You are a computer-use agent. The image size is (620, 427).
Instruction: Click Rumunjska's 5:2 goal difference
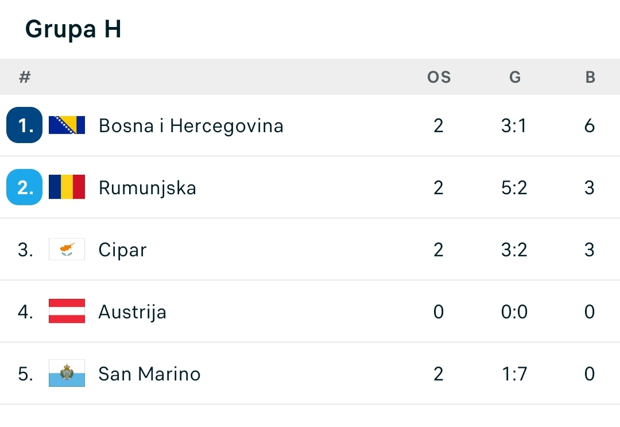(514, 187)
